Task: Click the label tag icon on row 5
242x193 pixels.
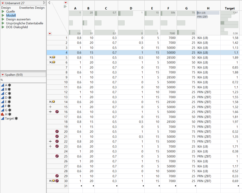Action: [54, 57]
